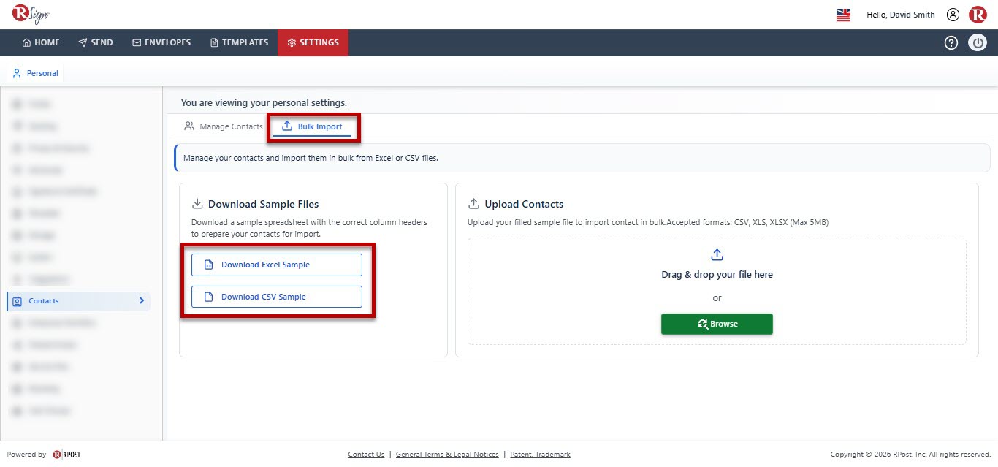Click the 'You are viewing your personal settings' text
Screen dimensions: 998x467
264,103
